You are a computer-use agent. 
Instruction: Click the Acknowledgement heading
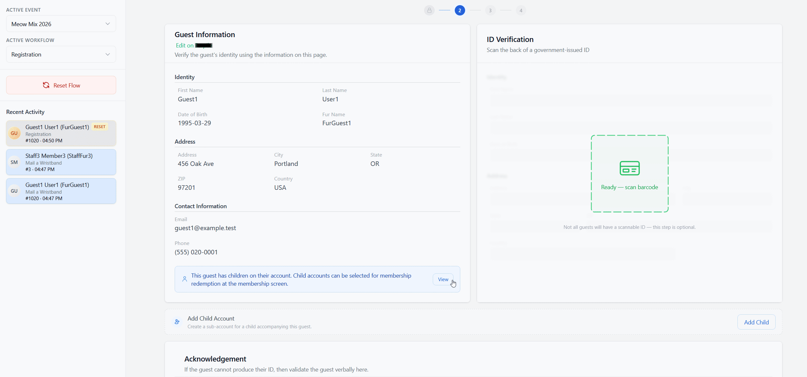tap(215, 359)
